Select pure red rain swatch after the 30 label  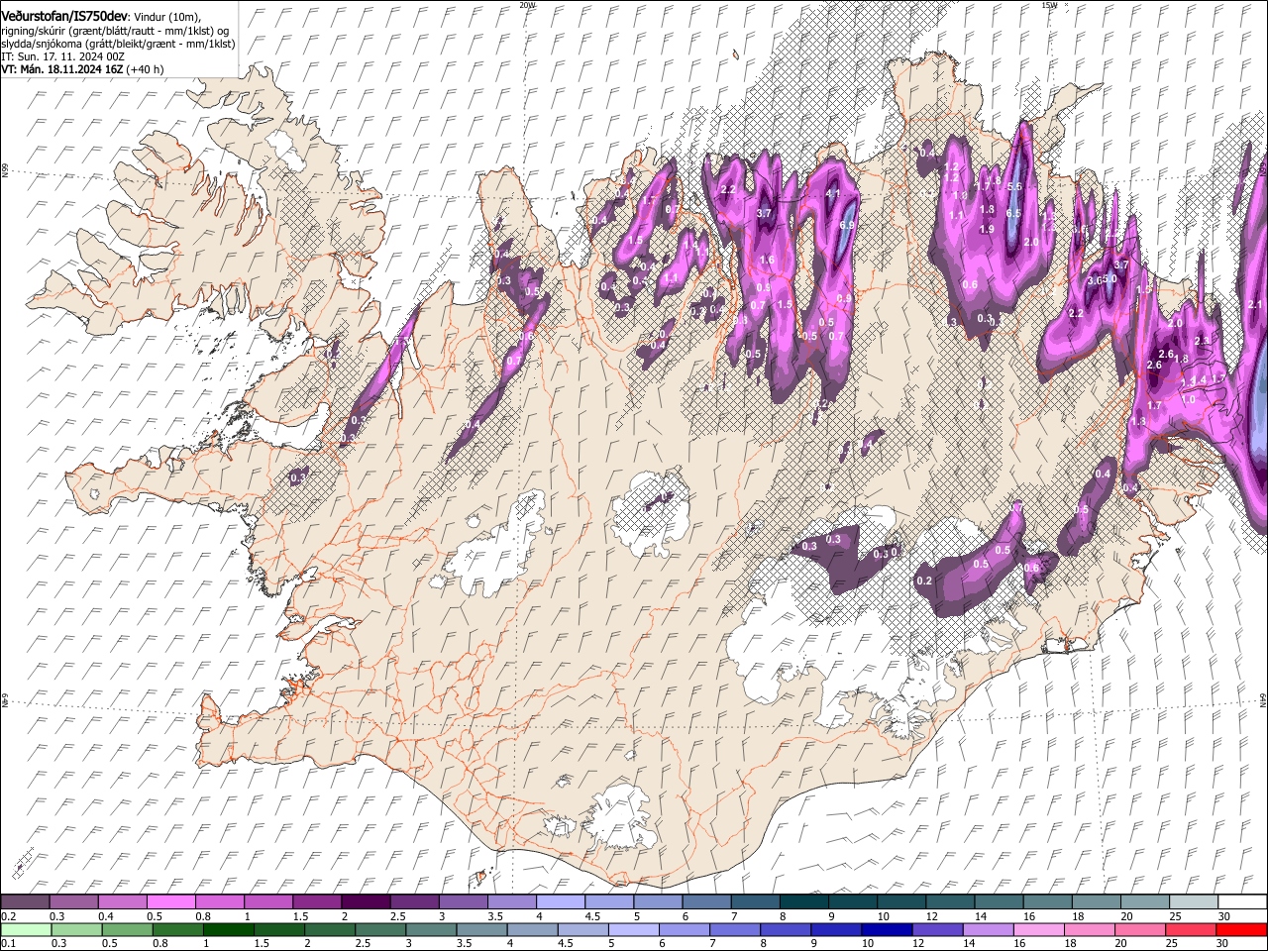pos(1240,929)
